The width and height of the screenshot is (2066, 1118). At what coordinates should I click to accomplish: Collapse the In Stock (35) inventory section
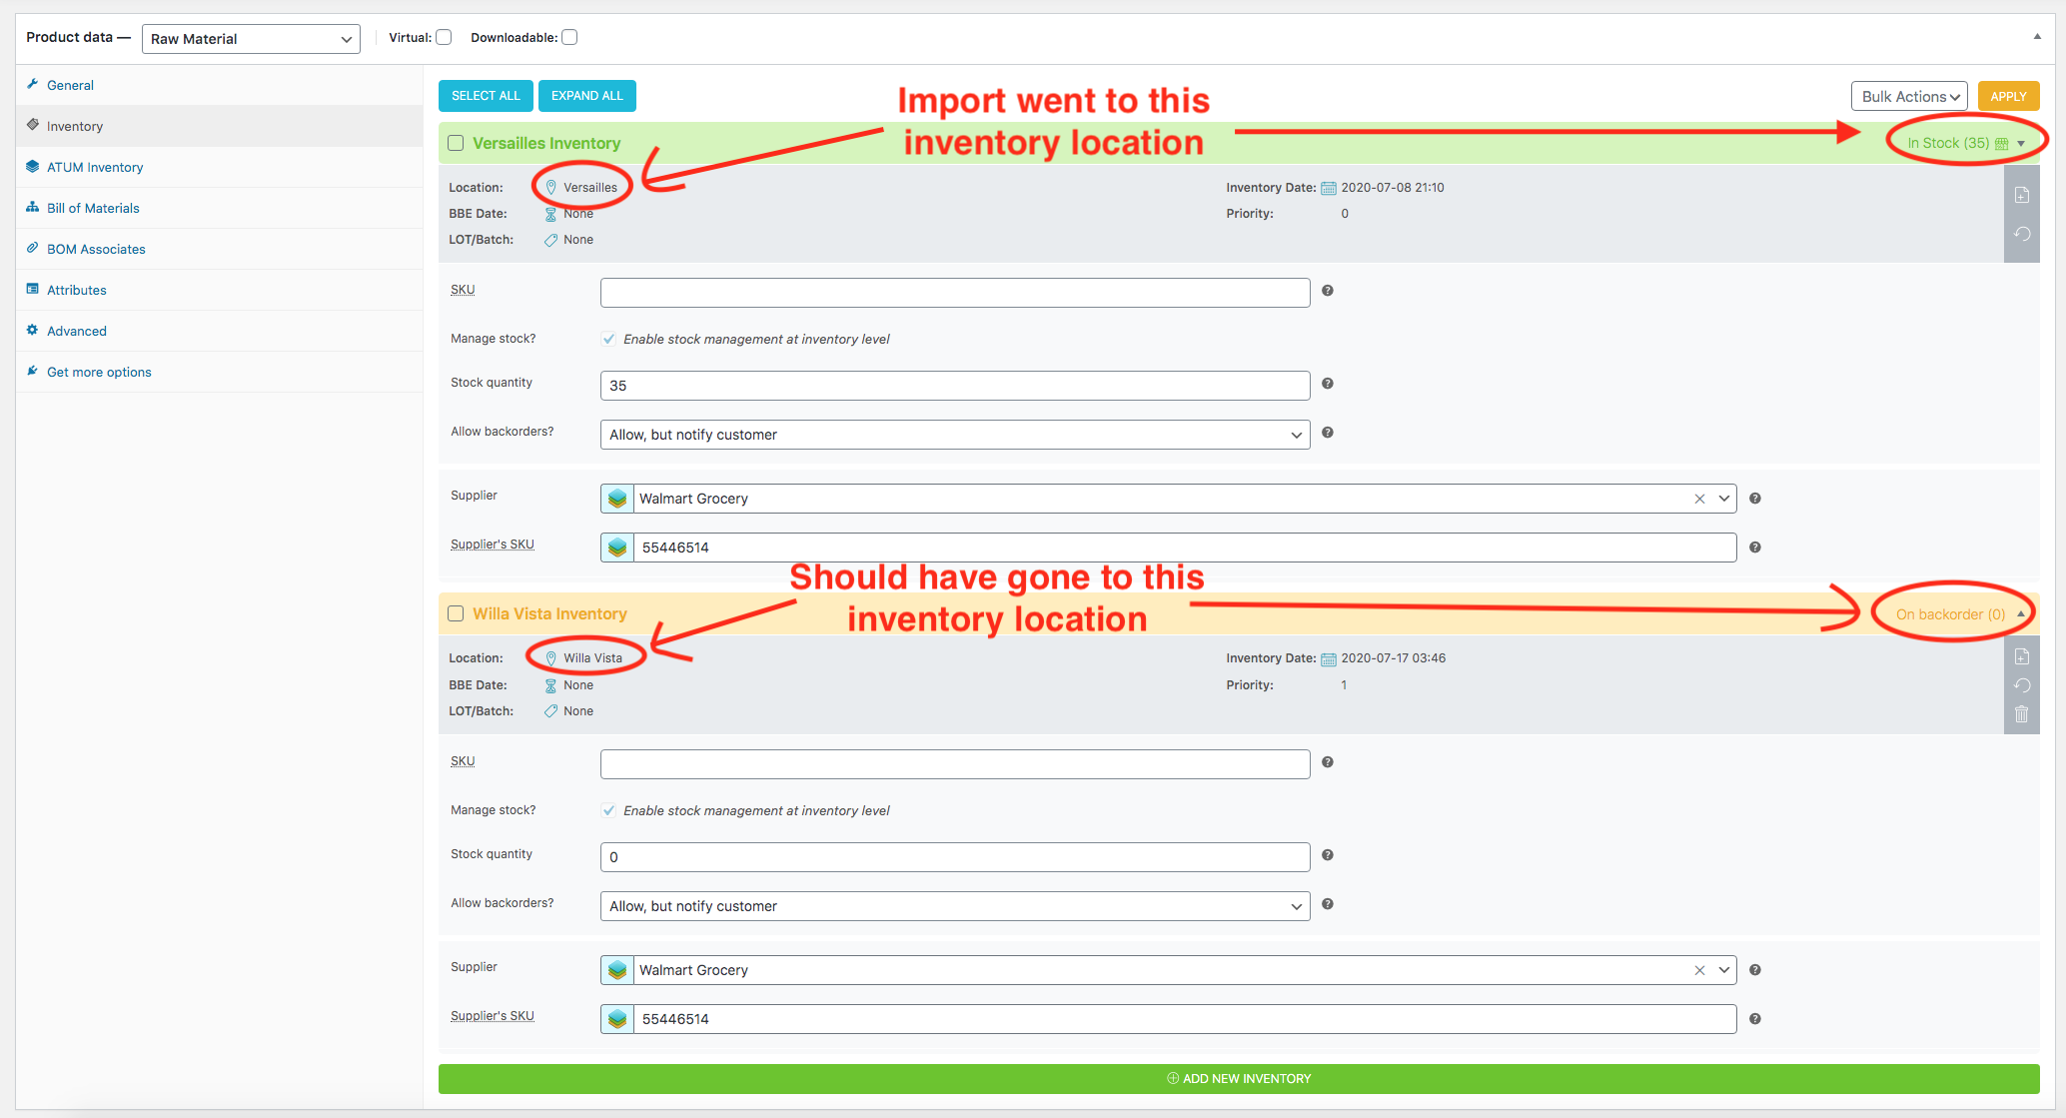tap(2023, 142)
